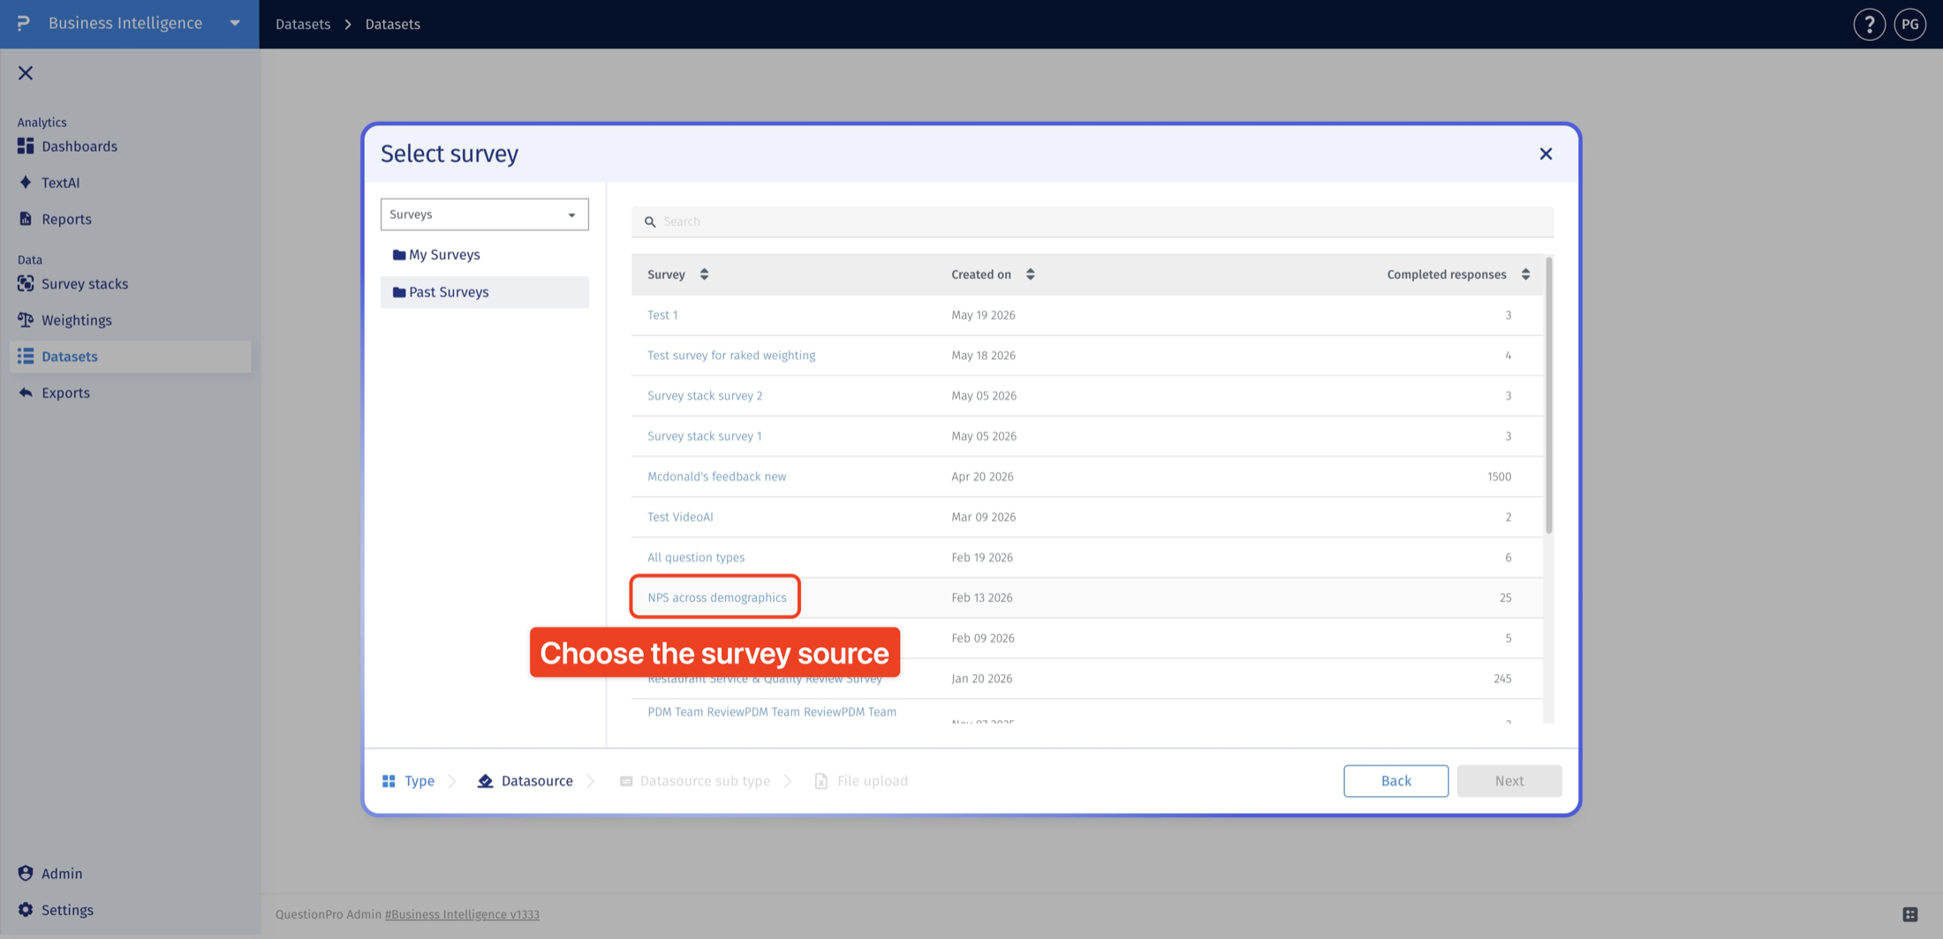The height and width of the screenshot is (939, 1943).
Task: Click the help question mark icon
Action: pos(1869,24)
